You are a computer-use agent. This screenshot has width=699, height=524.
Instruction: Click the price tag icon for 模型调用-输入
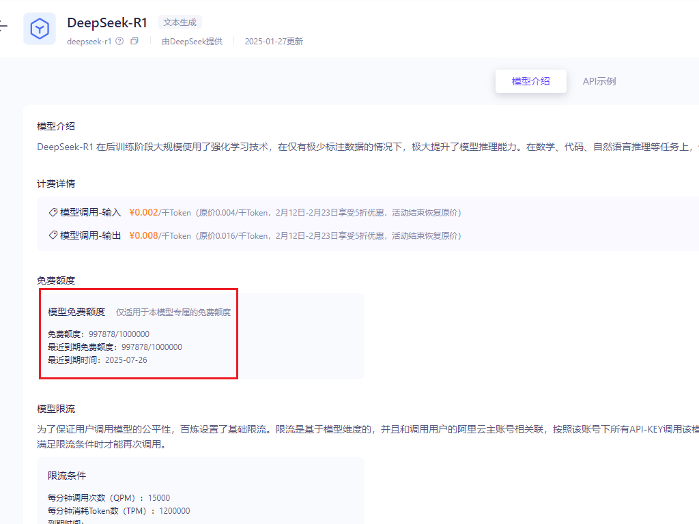tap(53, 213)
